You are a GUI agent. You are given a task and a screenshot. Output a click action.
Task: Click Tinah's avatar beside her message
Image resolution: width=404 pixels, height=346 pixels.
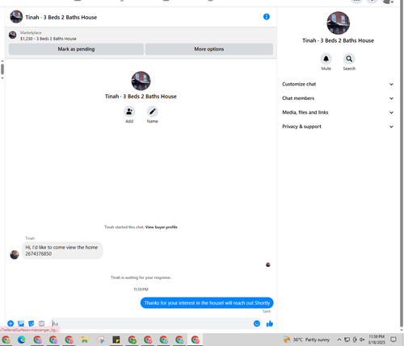tap(15, 255)
